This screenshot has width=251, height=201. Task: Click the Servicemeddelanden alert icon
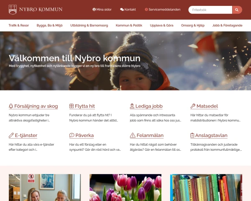tap(146, 10)
